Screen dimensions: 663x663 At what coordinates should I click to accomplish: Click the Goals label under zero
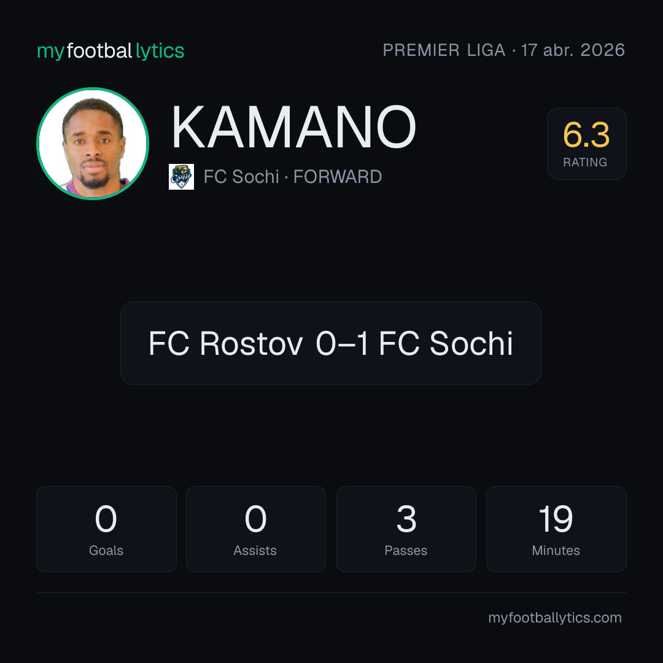106,550
